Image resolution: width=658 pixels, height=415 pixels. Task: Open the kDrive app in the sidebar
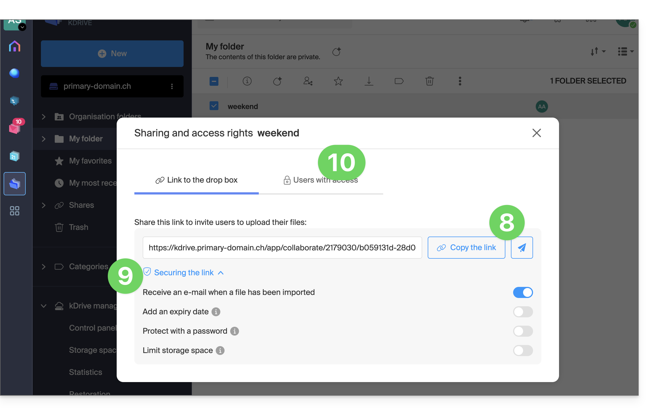15,184
